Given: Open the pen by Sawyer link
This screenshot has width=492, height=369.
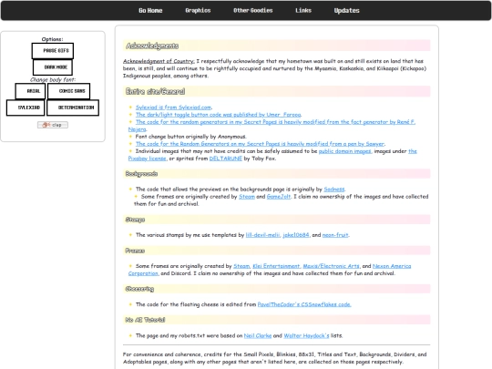Looking at the screenshot, I should [x=260, y=144].
